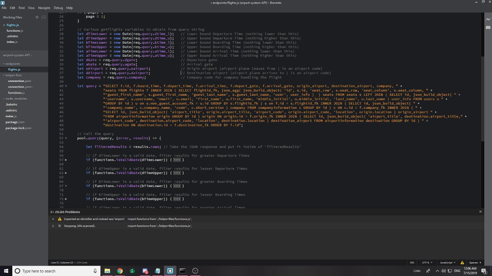Expand folded code at line 62
Image resolution: width=492 pixels, height=276 pixels.
[x=66, y=173]
